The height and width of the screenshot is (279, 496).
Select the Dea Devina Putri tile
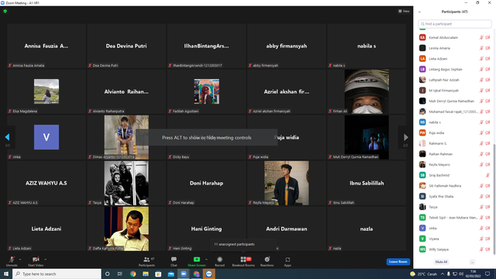[126, 46]
